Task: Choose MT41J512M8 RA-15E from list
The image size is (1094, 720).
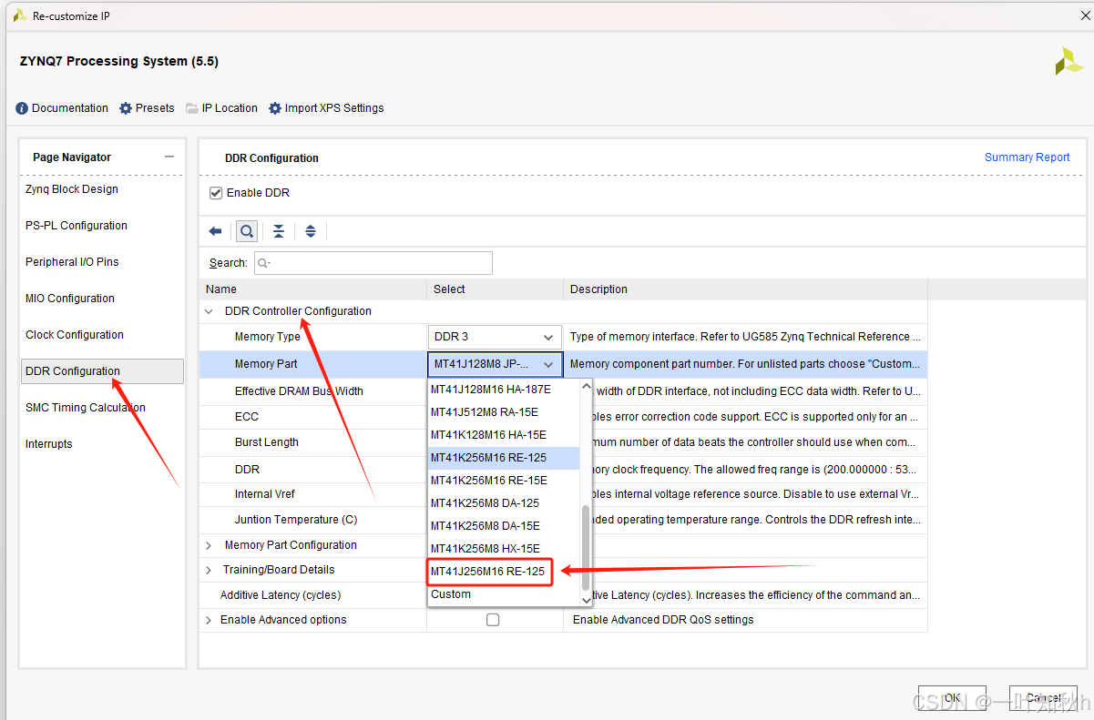Action: [504, 412]
